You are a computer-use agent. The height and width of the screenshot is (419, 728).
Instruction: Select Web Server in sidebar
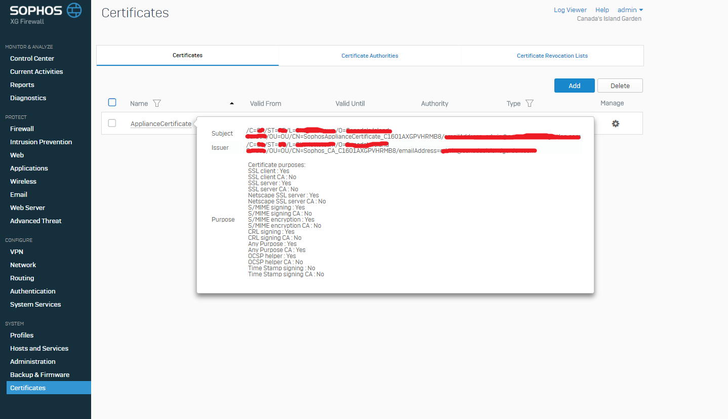pyautogui.click(x=27, y=207)
